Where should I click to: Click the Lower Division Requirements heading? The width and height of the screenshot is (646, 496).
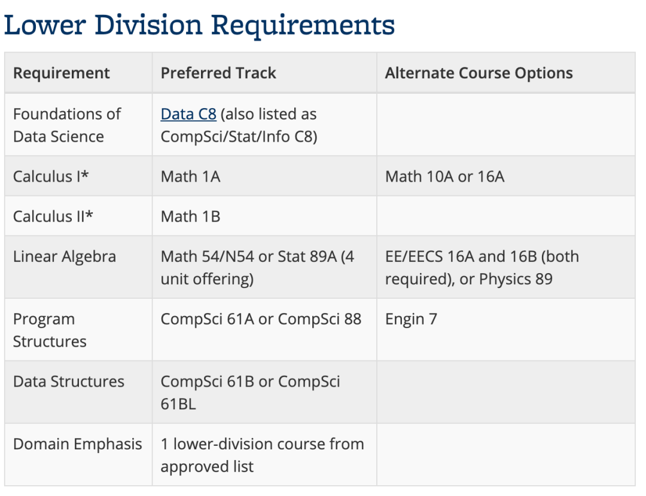click(199, 26)
